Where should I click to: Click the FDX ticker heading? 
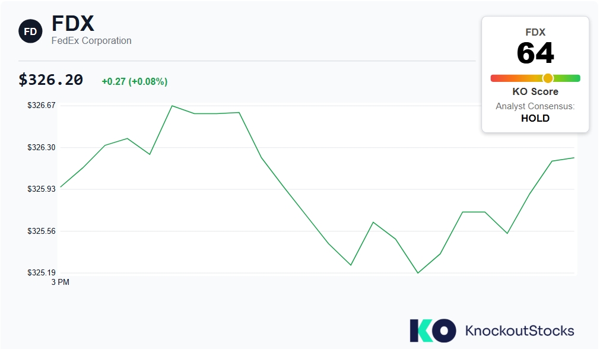pos(73,23)
